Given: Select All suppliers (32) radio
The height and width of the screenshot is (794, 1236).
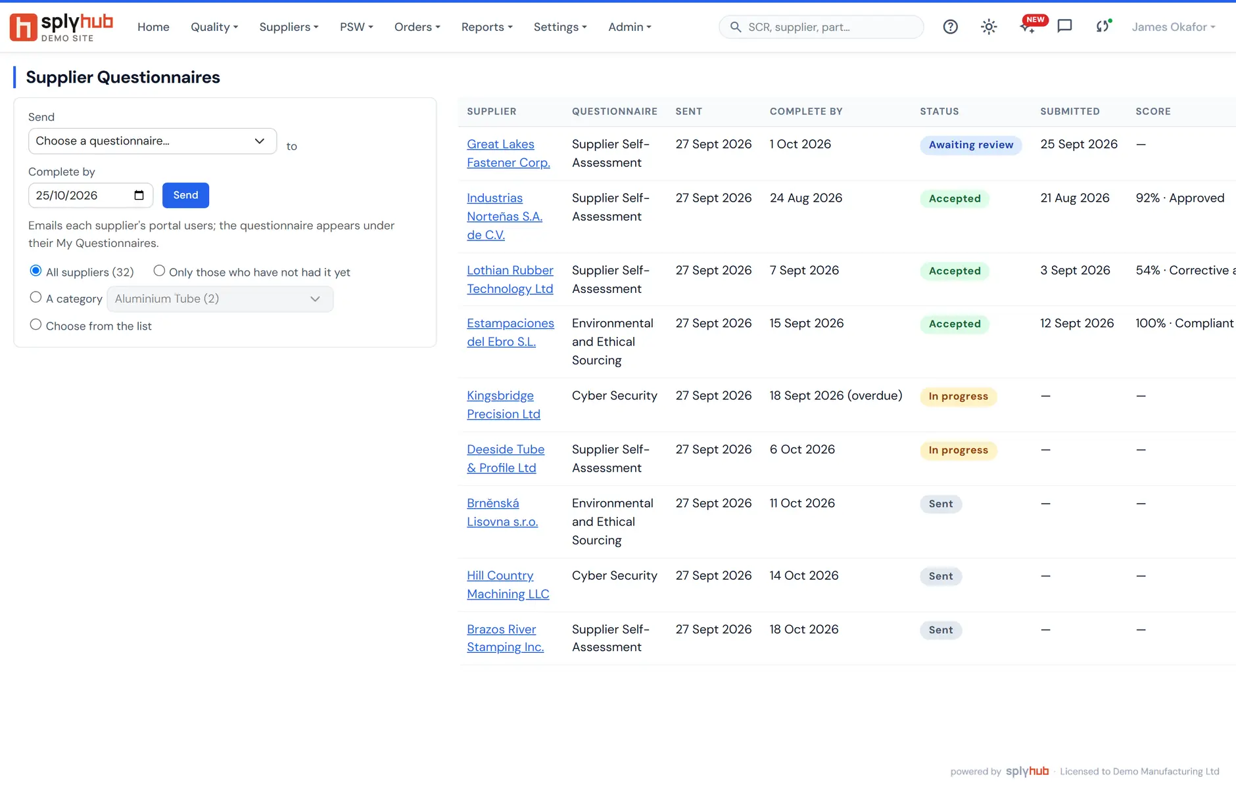Looking at the screenshot, I should 36,271.
